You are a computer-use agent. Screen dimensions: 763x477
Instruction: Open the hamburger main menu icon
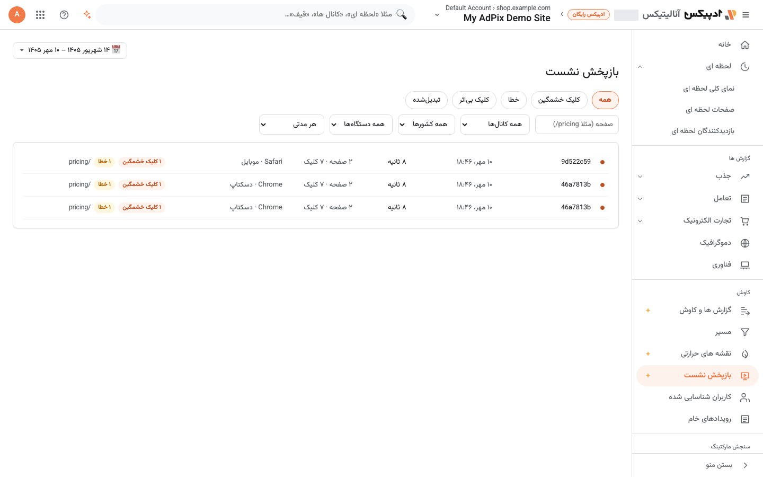pos(746,15)
